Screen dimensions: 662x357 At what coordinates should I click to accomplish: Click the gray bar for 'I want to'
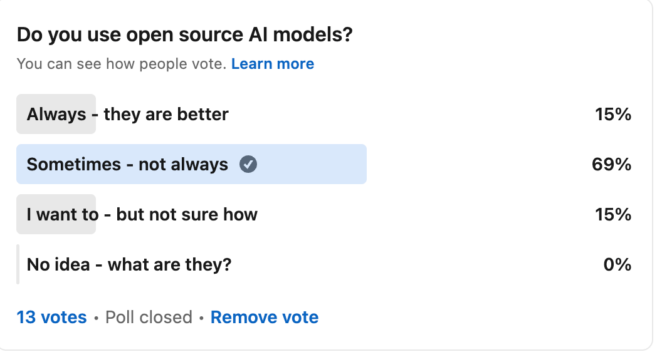(56, 214)
